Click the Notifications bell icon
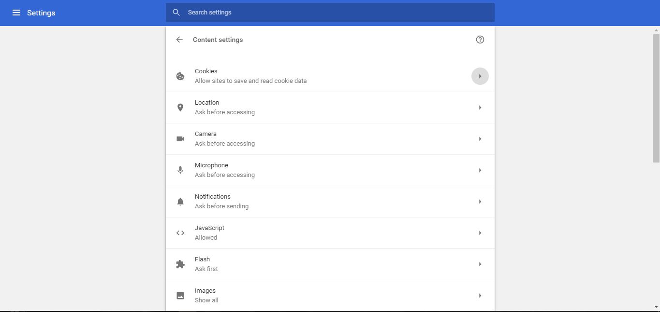This screenshot has width=660, height=312. pyautogui.click(x=180, y=201)
